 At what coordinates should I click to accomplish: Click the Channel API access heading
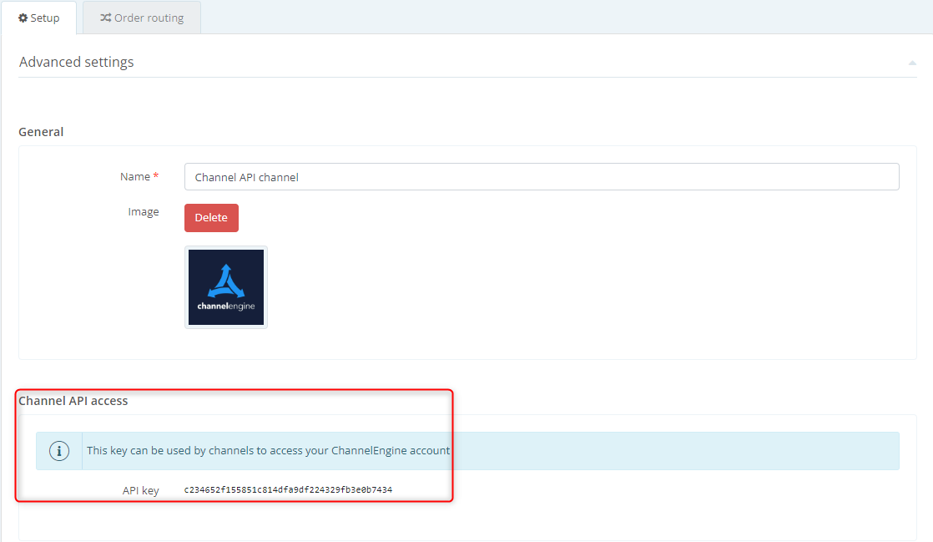tap(73, 401)
